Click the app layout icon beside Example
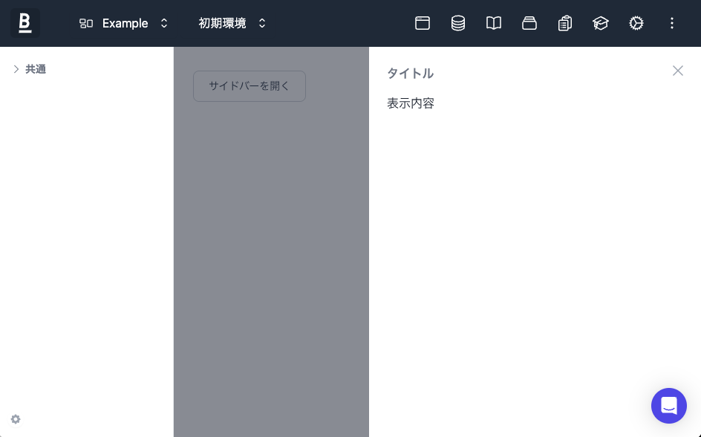This screenshot has height=437, width=701. point(86,23)
